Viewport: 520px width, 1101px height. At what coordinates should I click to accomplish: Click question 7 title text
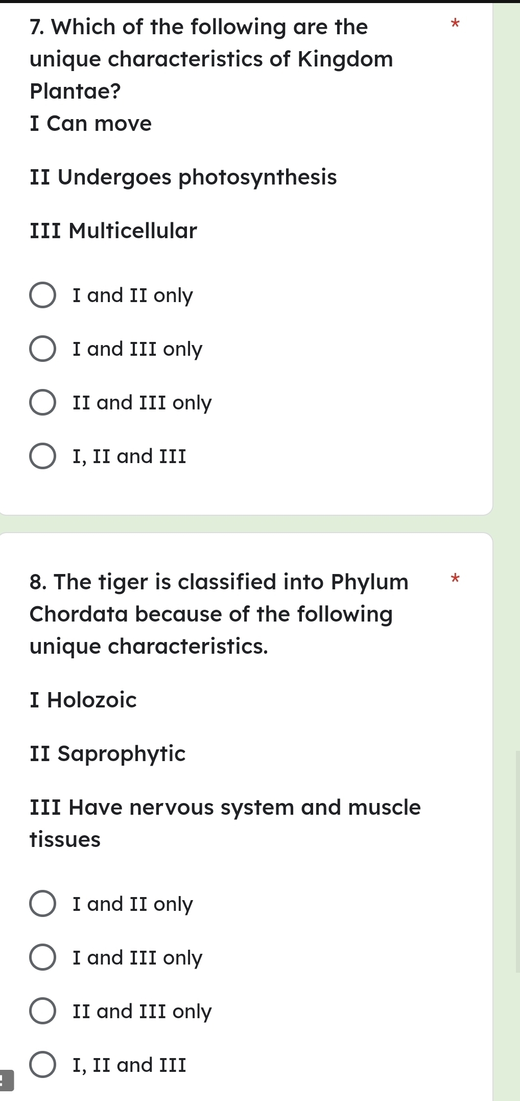[x=204, y=59]
